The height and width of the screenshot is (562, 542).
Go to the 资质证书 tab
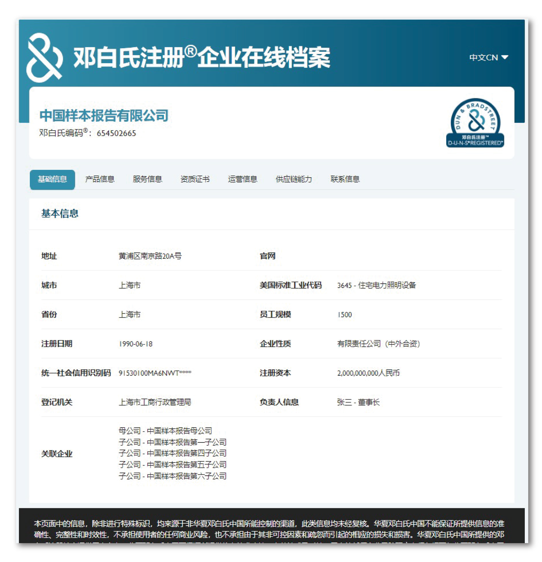pyautogui.click(x=195, y=180)
